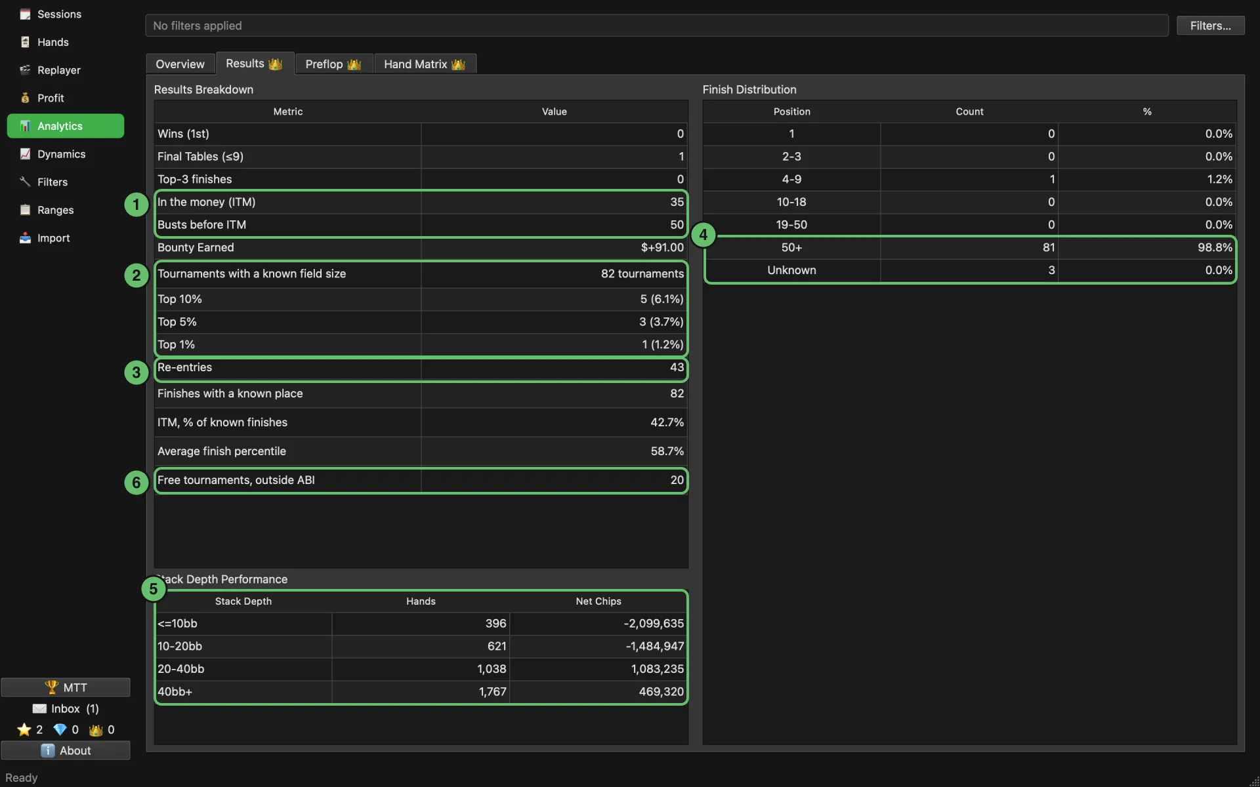Open the Ranges clipboard icon
This screenshot has width=1260, height=787.
click(25, 210)
